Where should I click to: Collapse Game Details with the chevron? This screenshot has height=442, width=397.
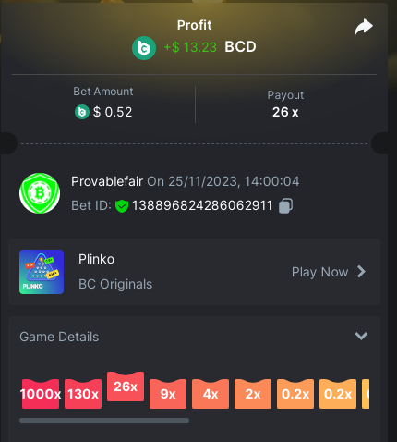pos(361,336)
